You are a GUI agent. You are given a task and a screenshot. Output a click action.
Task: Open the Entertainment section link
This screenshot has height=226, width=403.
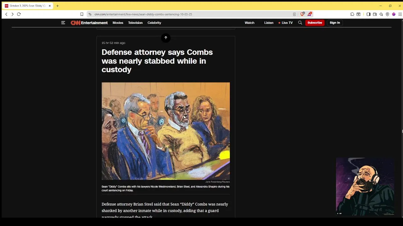point(94,23)
